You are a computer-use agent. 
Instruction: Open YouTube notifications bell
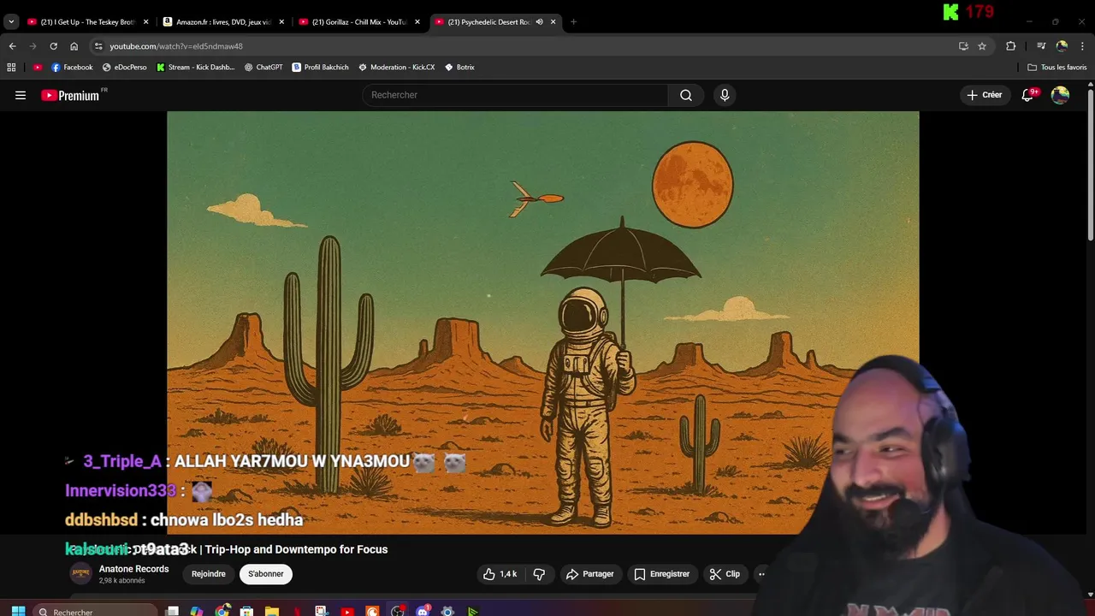coord(1028,95)
